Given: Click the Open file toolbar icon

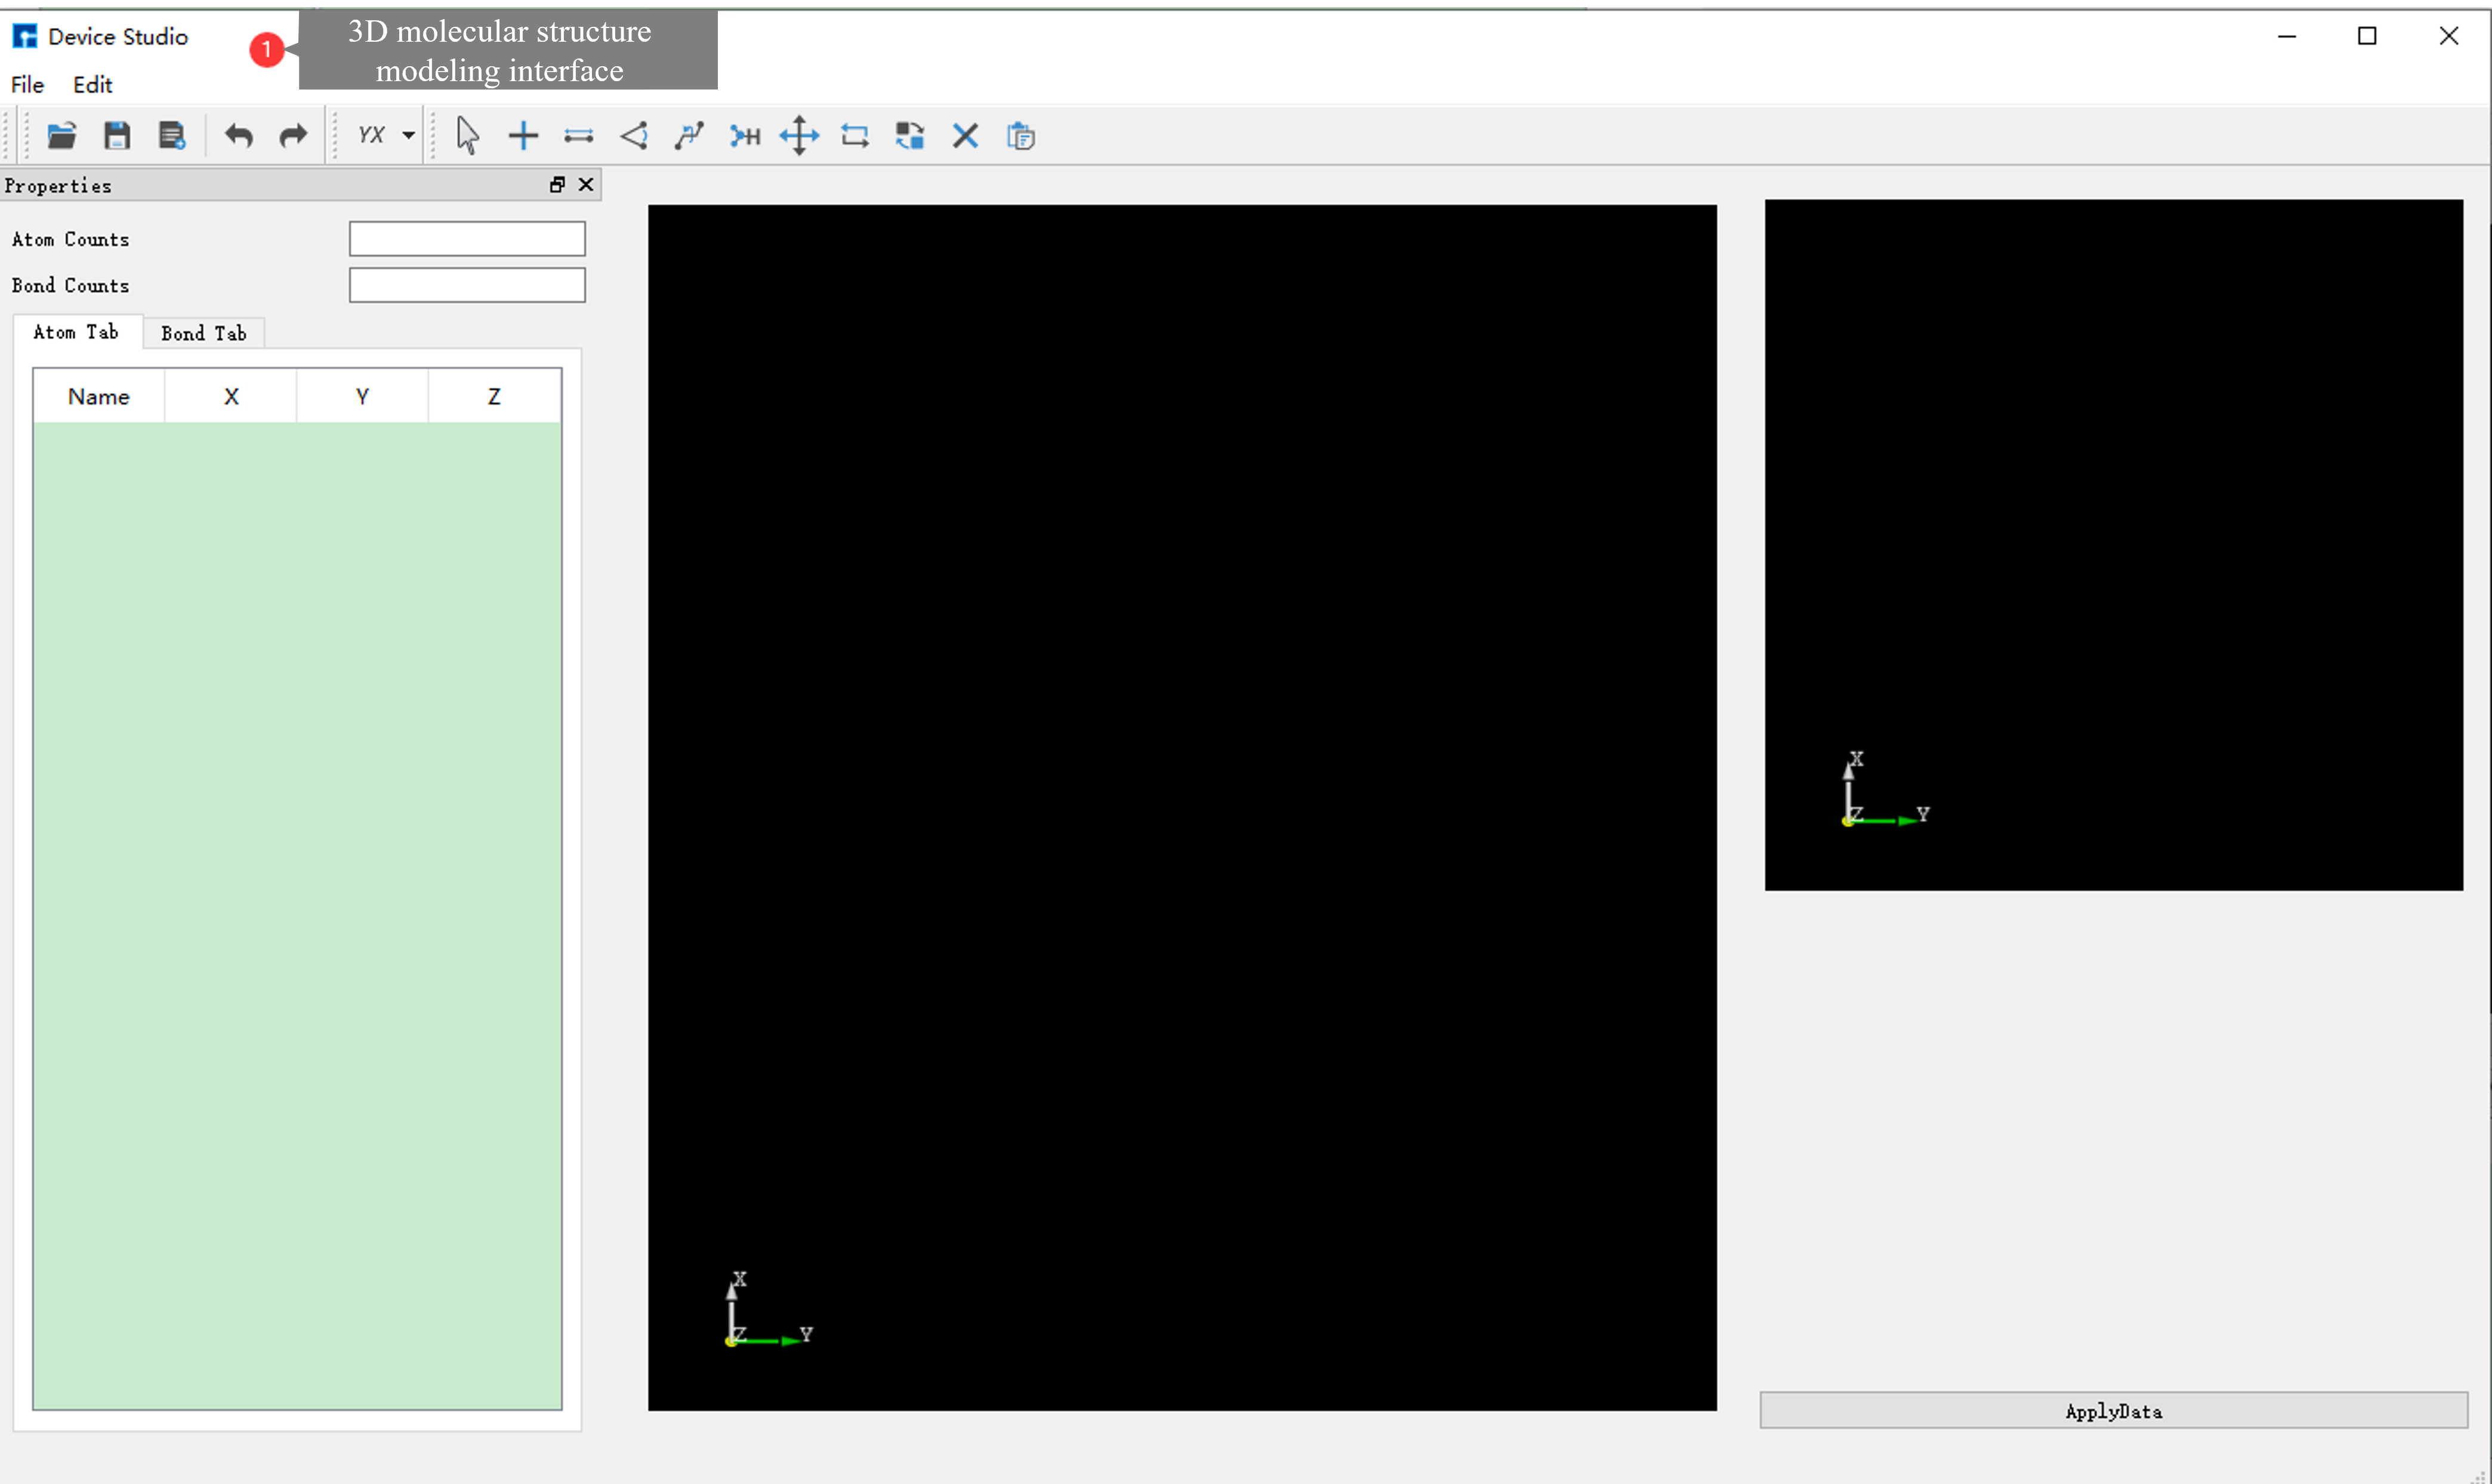Looking at the screenshot, I should 62,135.
